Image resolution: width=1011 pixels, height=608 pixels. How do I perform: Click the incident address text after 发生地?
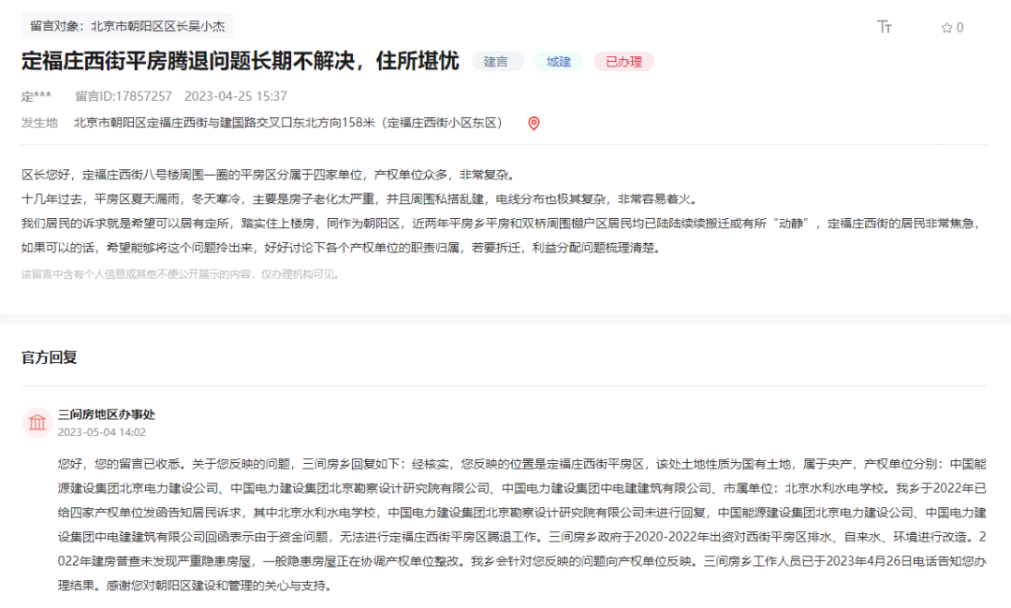pos(288,123)
